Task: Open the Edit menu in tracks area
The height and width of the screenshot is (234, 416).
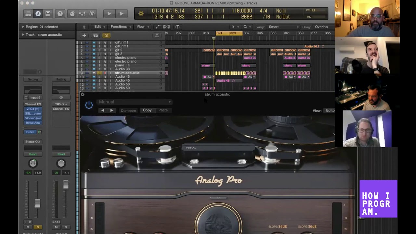Action: point(99,27)
